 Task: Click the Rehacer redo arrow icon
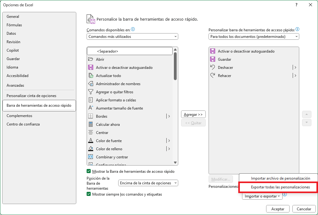click(213, 75)
